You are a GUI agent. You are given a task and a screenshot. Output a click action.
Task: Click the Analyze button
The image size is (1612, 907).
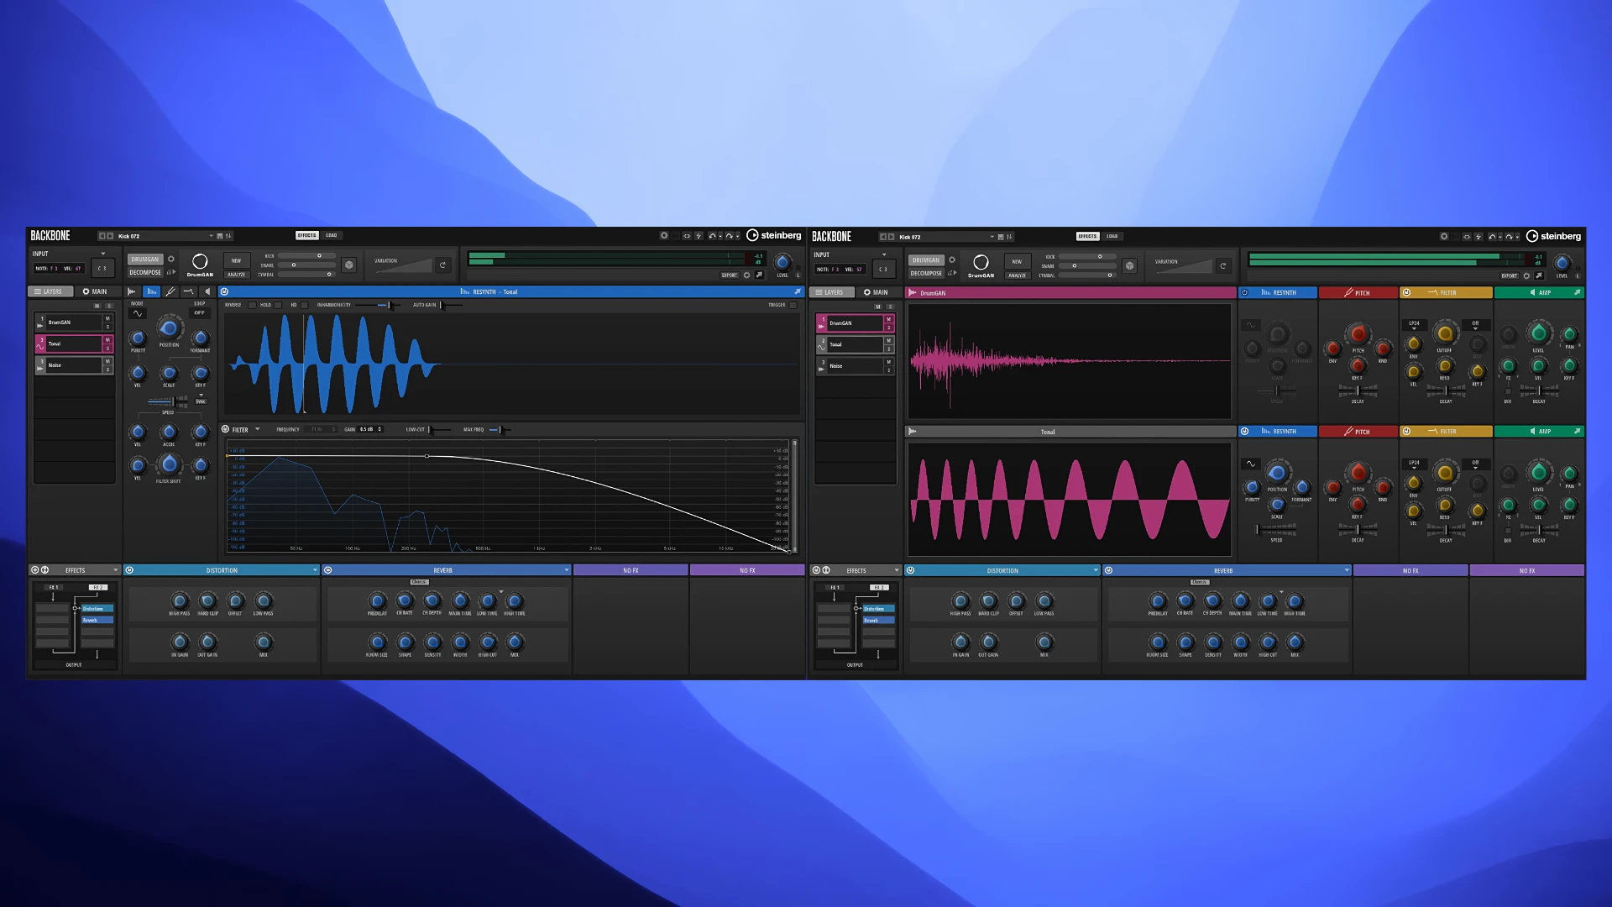click(236, 275)
